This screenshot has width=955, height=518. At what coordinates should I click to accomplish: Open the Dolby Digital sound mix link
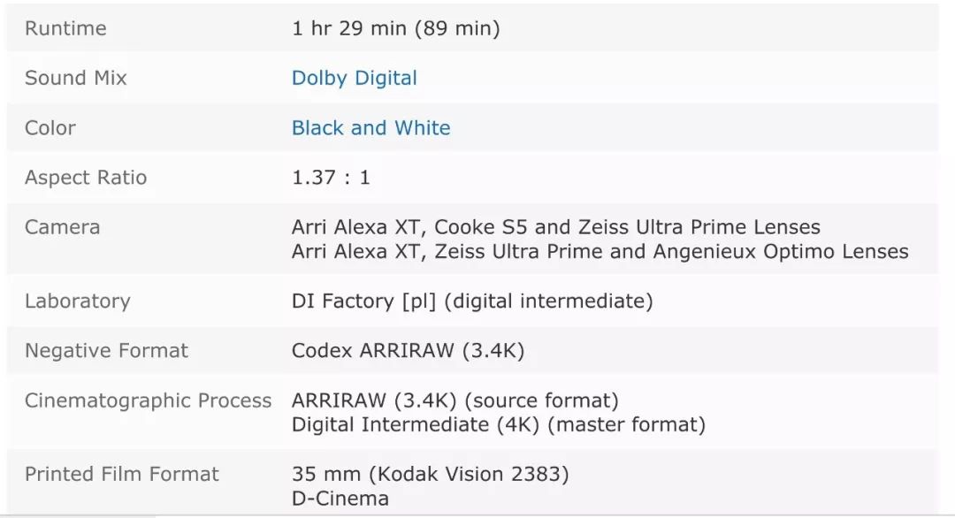click(x=354, y=78)
